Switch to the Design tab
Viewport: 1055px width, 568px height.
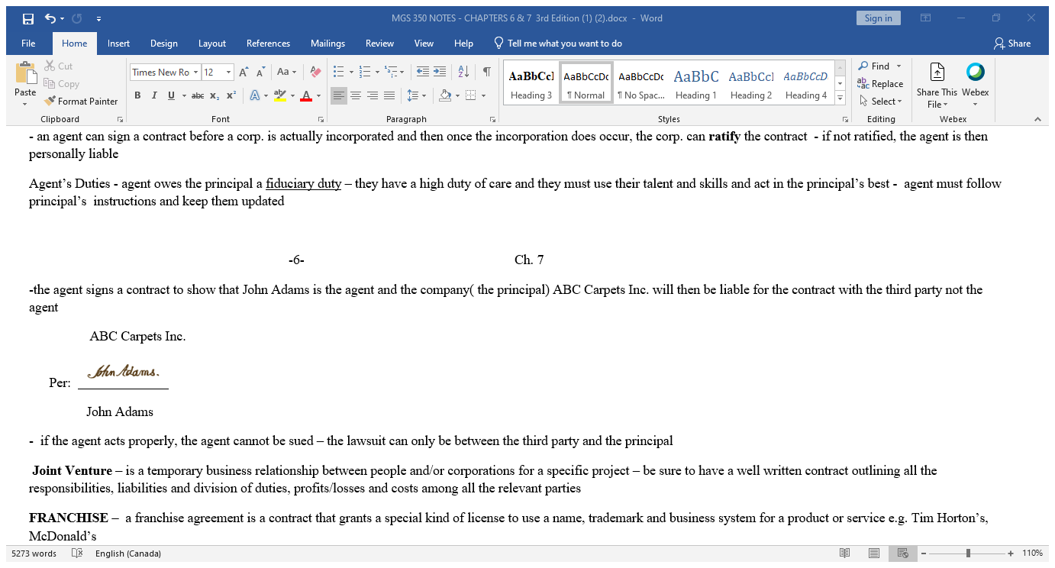(x=164, y=44)
